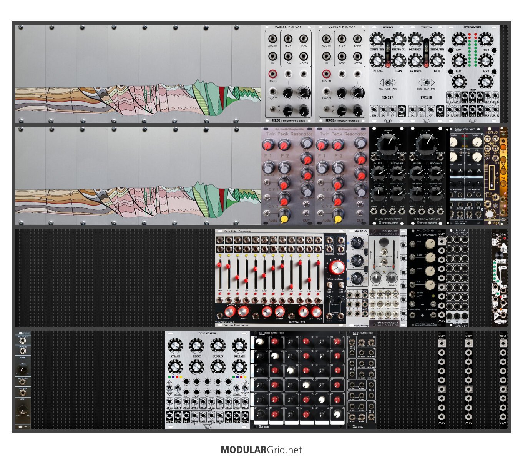Toggle FULL/AUDIO switch on Contour 1
Image resolution: width=523 pixels, height=458 pixels.
pyautogui.click(x=384, y=263)
